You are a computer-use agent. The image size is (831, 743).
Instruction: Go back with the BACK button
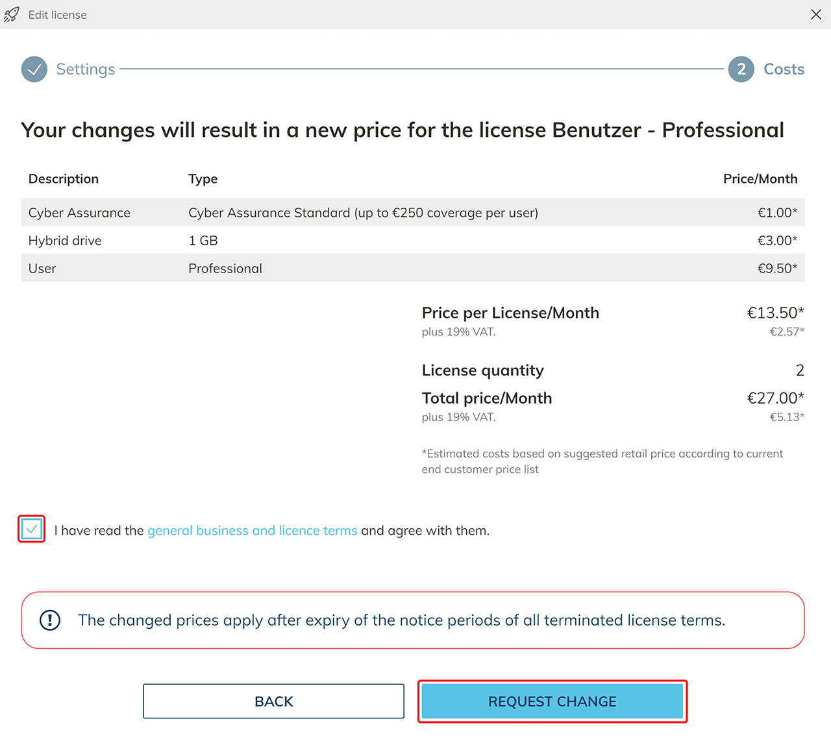pos(273,701)
